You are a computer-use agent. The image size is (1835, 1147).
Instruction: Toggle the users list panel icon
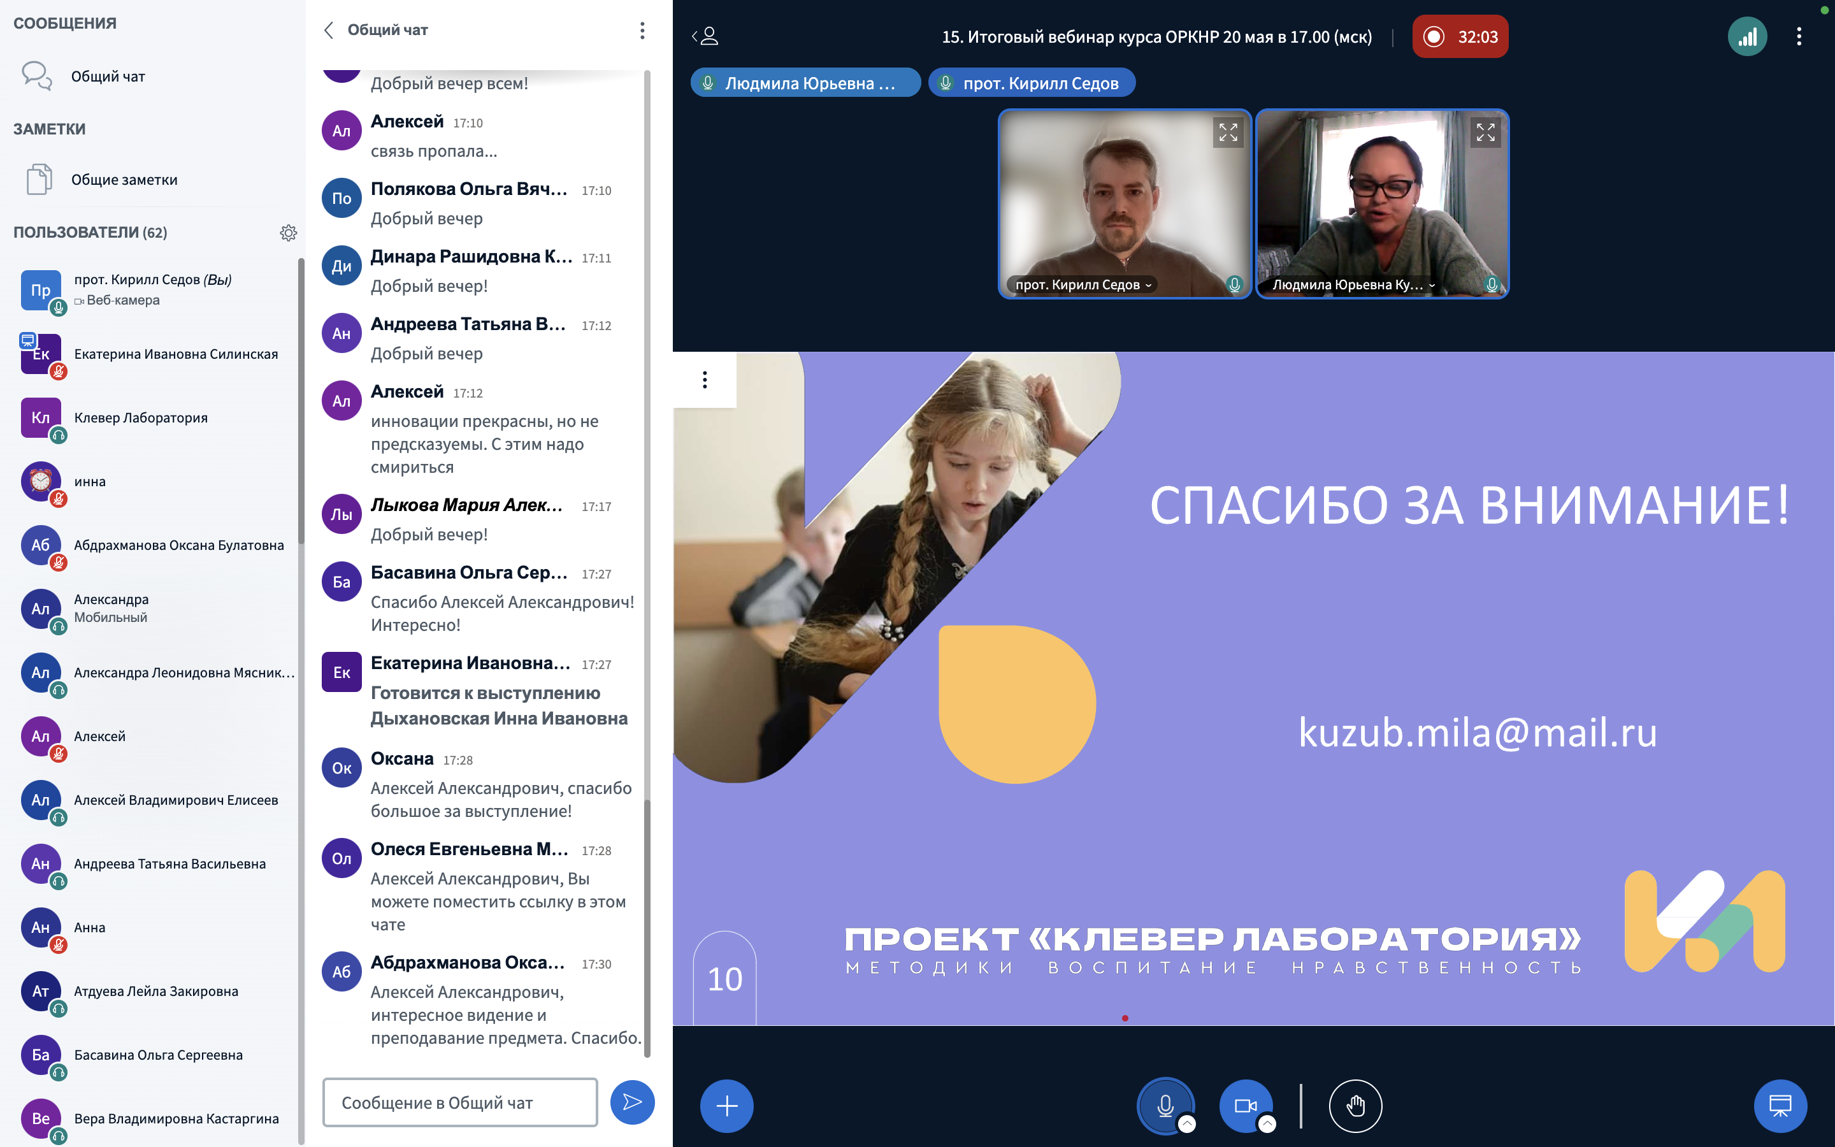point(706,36)
